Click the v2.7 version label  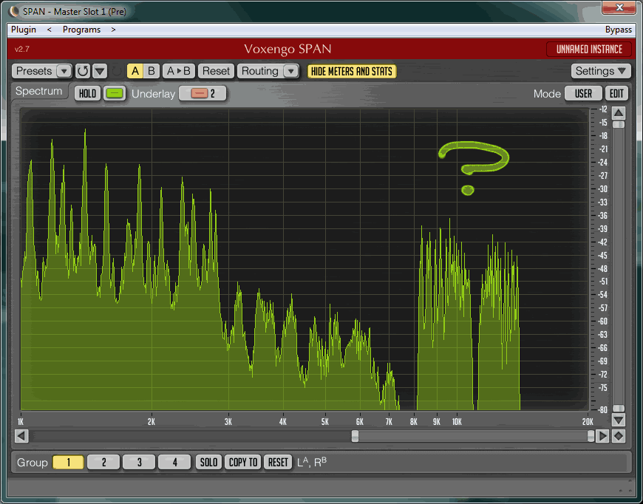[22, 50]
